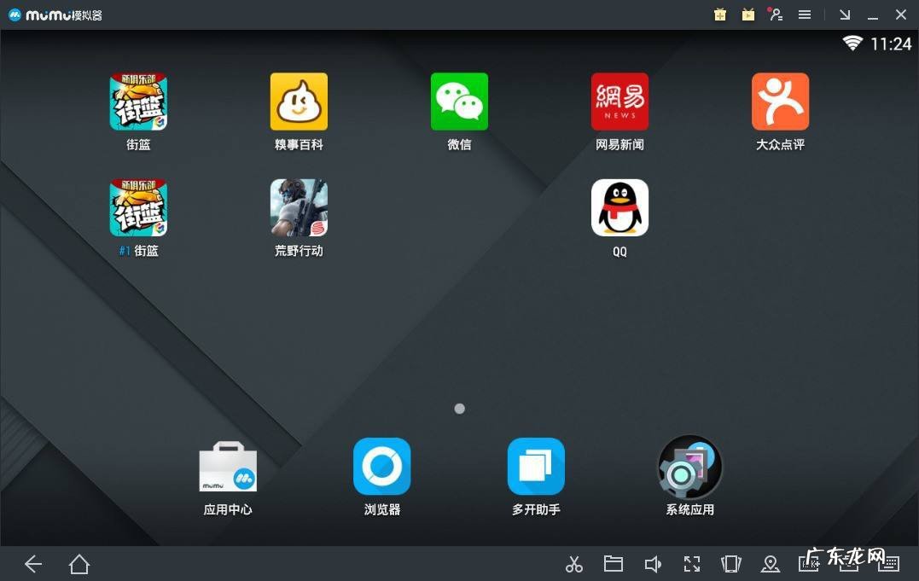Open the WeChat app
This screenshot has height=581, width=919.
[x=459, y=102]
